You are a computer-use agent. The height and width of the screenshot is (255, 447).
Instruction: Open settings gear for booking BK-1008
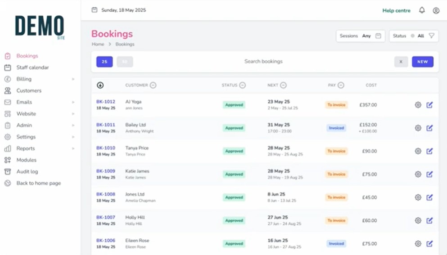(418, 197)
